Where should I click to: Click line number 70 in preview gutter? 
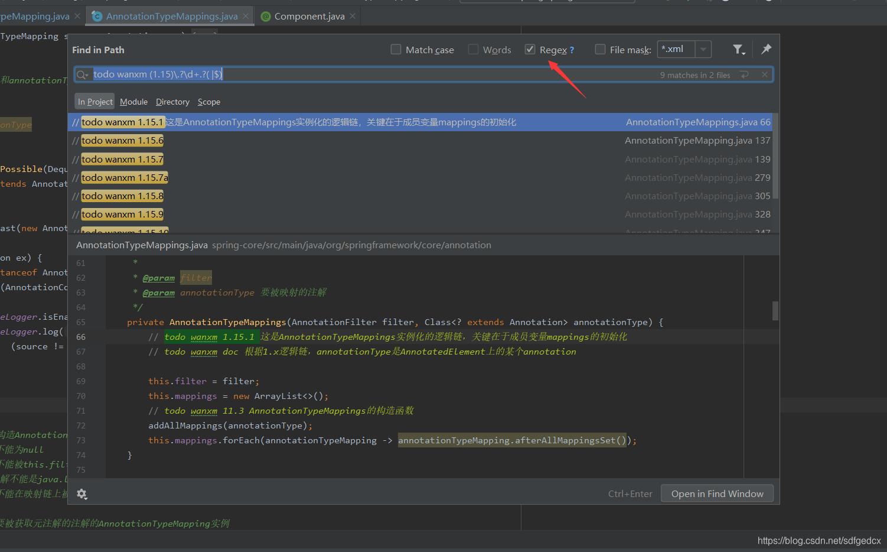tap(81, 396)
